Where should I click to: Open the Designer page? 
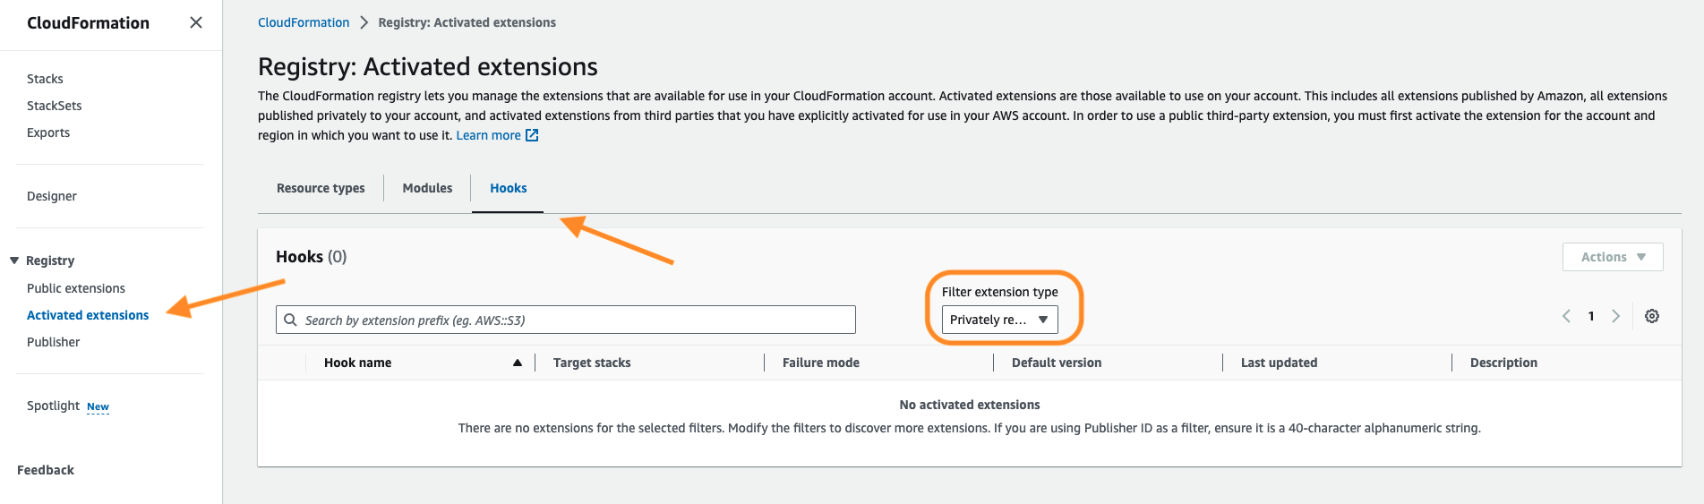[52, 196]
